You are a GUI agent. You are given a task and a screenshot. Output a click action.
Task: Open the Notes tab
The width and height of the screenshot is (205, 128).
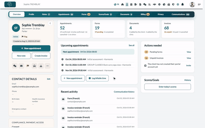(x=46, y=14)
